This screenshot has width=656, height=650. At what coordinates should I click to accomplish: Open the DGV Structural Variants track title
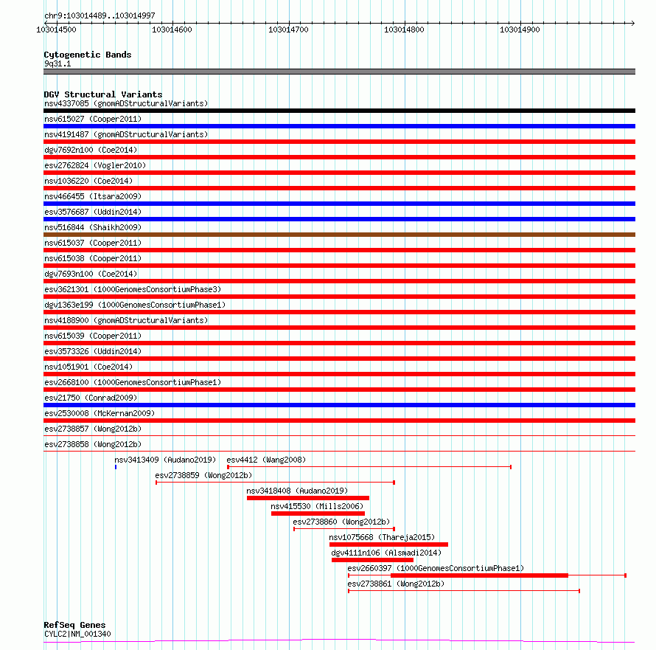tap(103, 94)
